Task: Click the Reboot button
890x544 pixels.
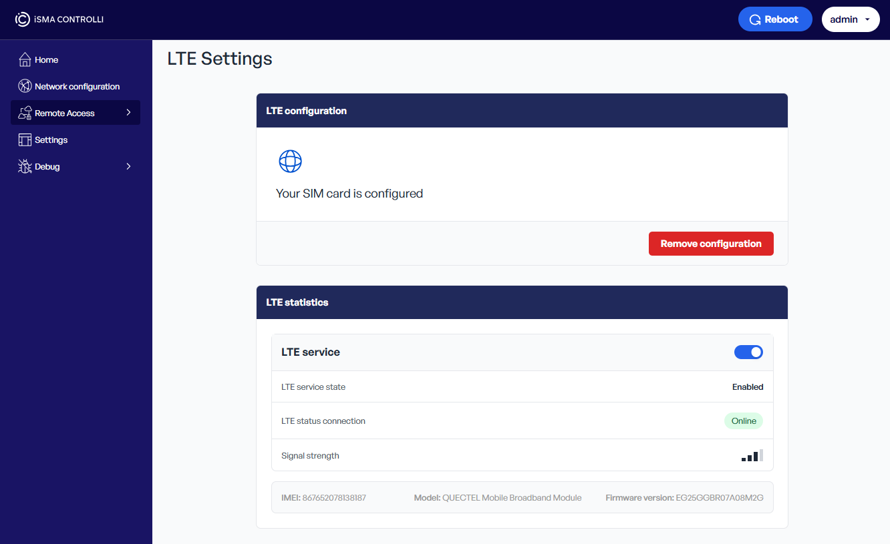Action: 775,19
